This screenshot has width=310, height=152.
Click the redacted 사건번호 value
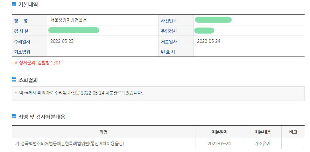[x=213, y=20]
